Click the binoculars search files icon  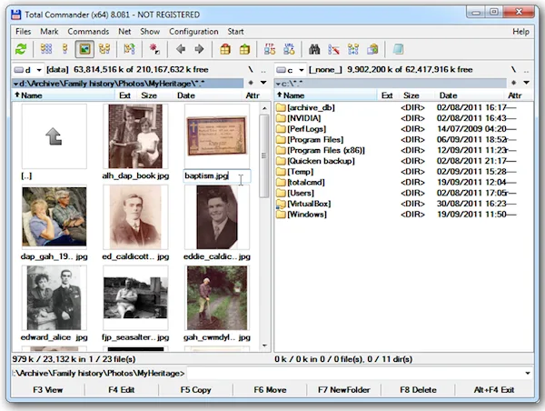pyautogui.click(x=314, y=49)
